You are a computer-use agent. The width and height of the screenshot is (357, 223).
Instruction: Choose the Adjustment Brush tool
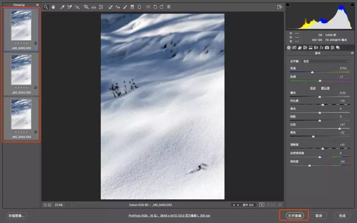tap(125, 7)
